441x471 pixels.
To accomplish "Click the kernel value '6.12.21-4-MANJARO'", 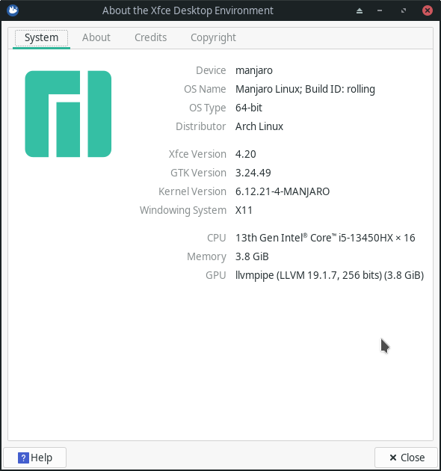I will coord(283,191).
